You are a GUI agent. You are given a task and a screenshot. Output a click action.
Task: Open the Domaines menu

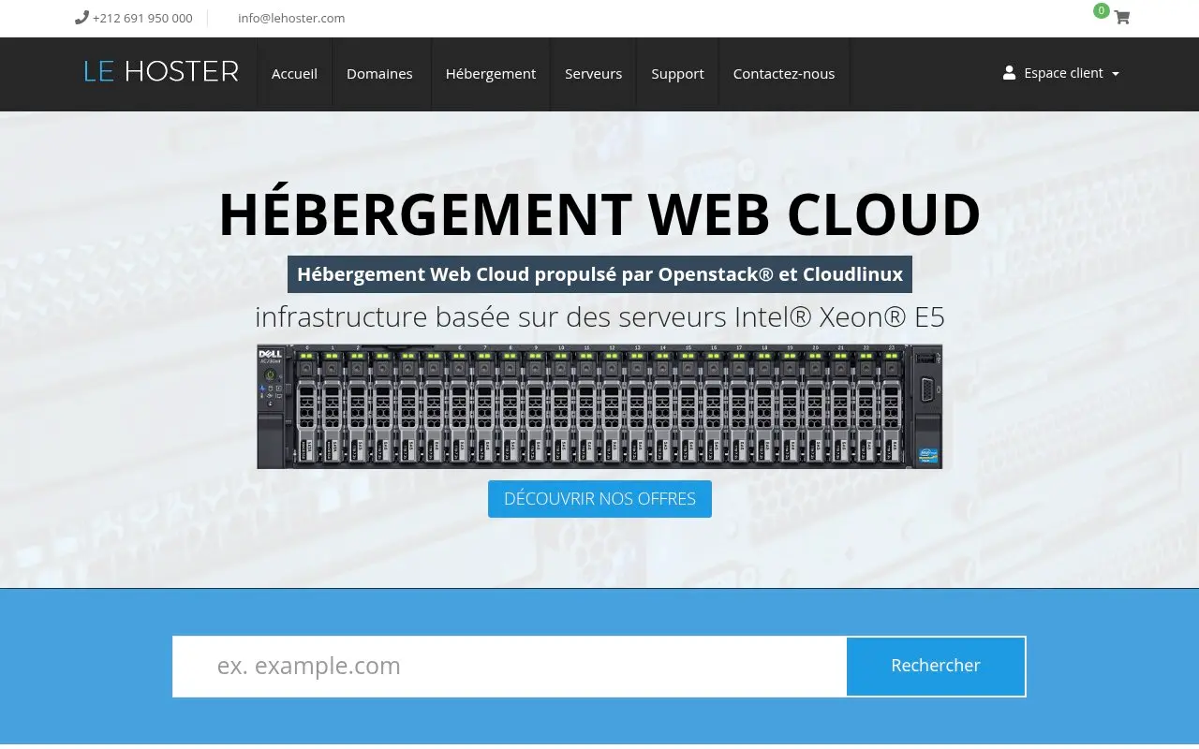pyautogui.click(x=379, y=74)
